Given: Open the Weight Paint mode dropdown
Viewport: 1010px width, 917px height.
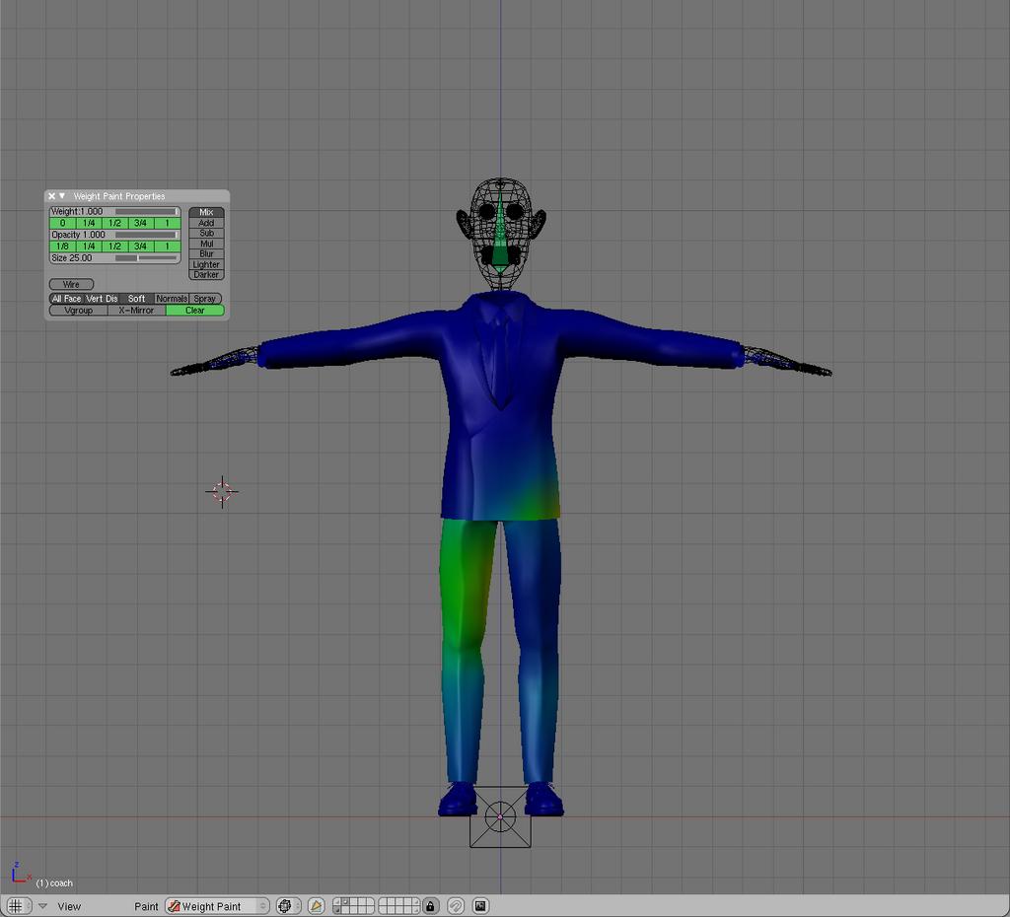Looking at the screenshot, I should coord(217,906).
